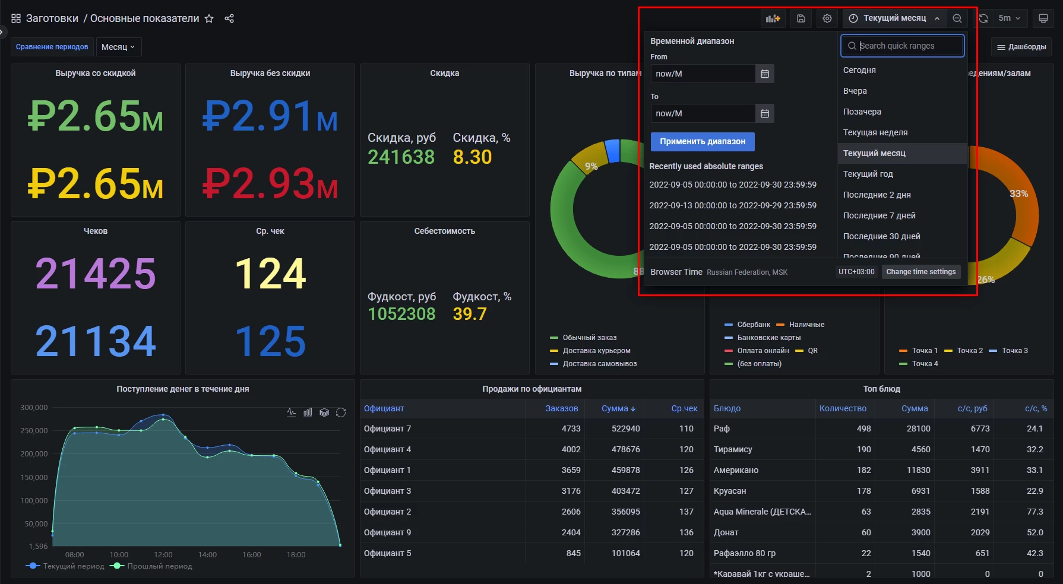Save the dashboard with the floppy icon
This screenshot has width=1063, height=584.
point(801,18)
